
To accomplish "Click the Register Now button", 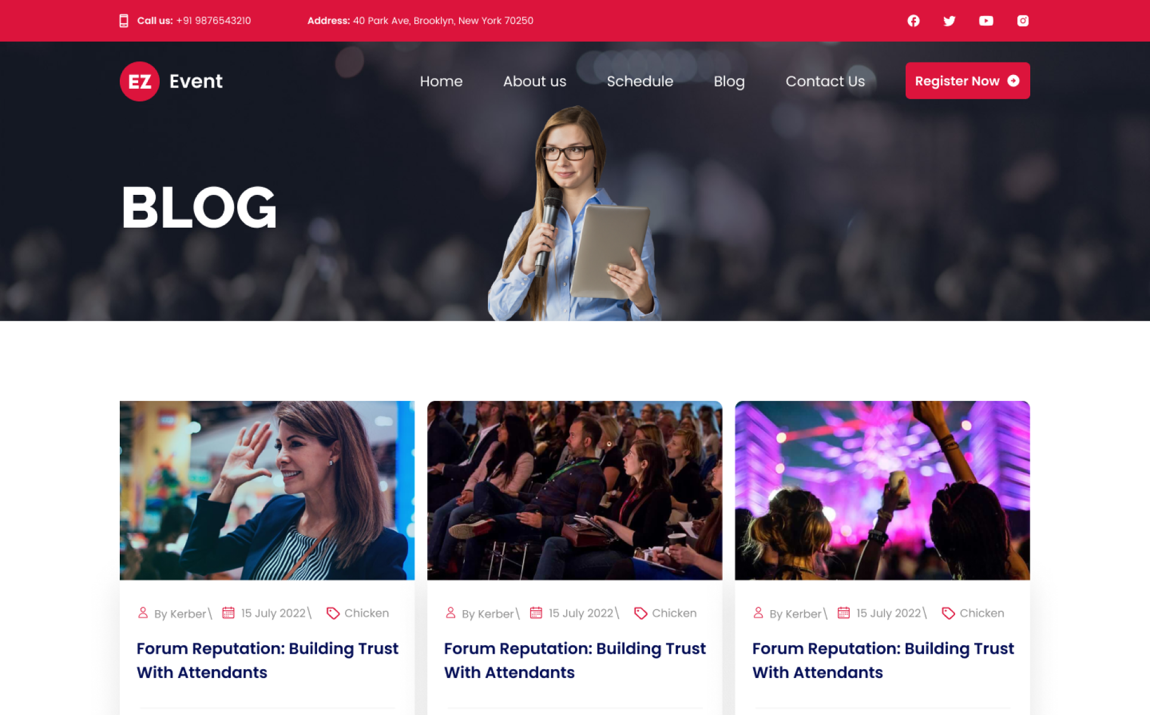I will click(968, 80).
